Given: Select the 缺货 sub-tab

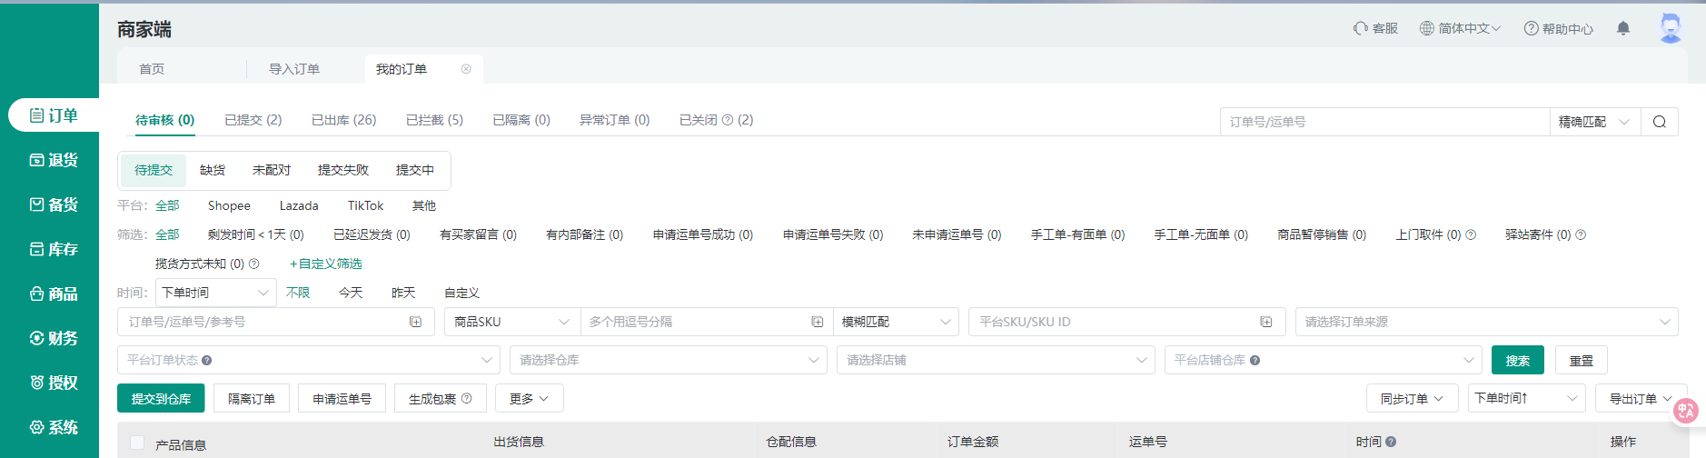Looking at the screenshot, I should 213,170.
